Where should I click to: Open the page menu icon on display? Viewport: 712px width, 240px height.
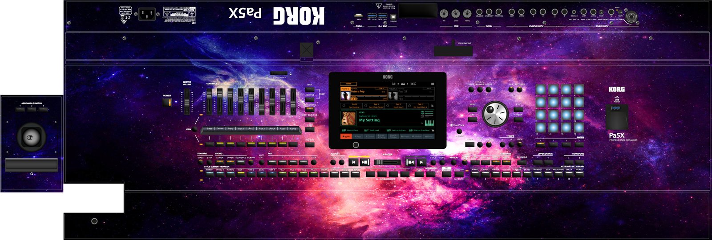(x=432, y=84)
